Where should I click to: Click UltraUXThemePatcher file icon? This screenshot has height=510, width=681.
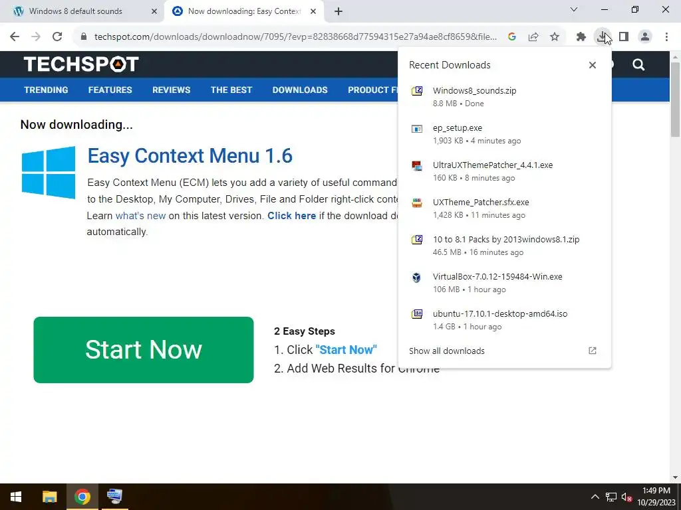(417, 165)
